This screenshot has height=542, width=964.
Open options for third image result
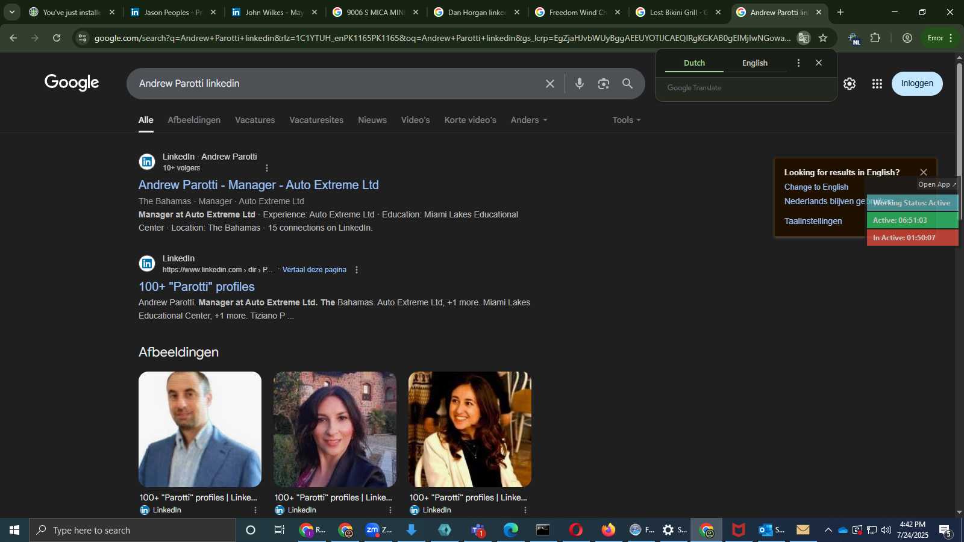click(525, 510)
